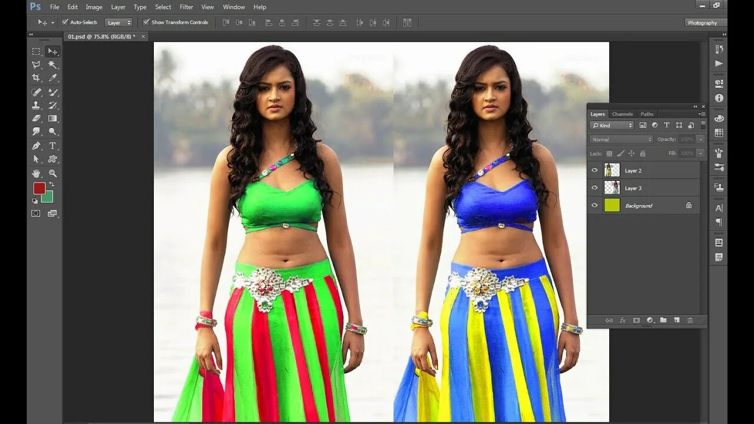This screenshot has width=754, height=424.
Task: Select the Type tool
Action: pyautogui.click(x=52, y=145)
